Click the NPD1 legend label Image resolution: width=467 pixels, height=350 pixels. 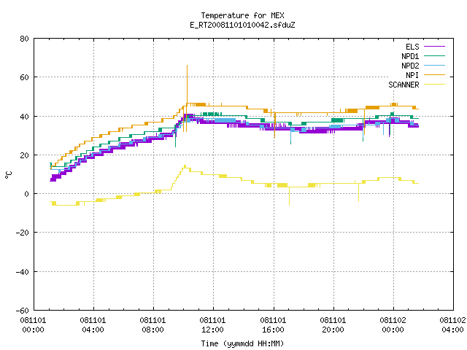[410, 56]
